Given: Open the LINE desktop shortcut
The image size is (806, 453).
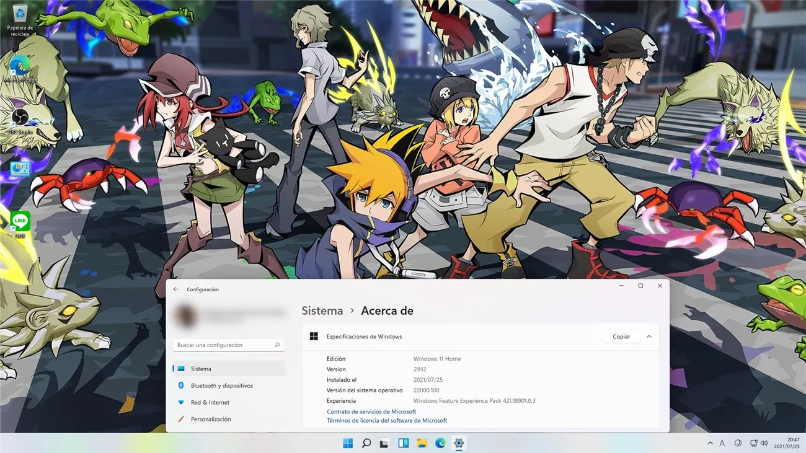Looking at the screenshot, I should (x=20, y=224).
